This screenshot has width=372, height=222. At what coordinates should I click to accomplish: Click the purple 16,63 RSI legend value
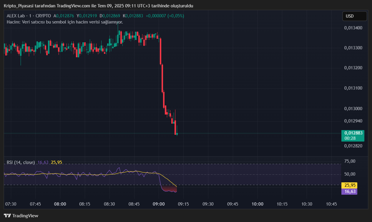(x=43, y=162)
